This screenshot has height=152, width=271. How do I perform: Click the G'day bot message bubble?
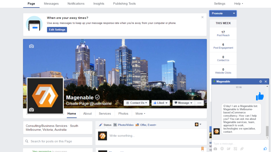click(x=241, y=119)
